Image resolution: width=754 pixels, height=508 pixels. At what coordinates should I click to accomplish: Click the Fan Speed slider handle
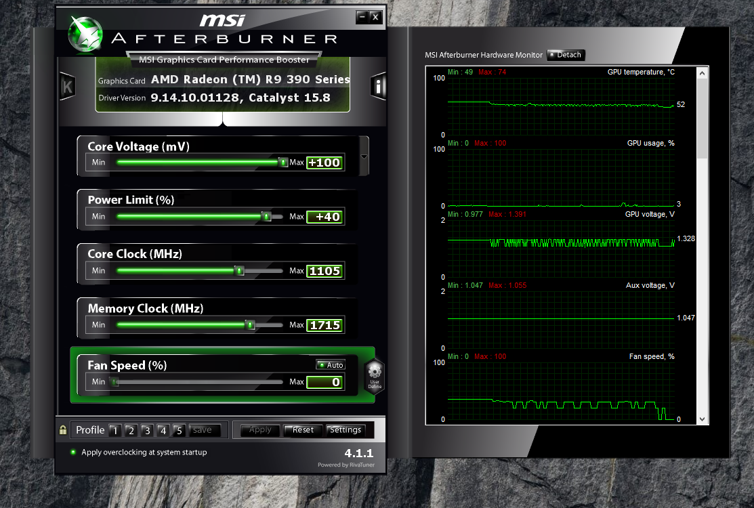[115, 382]
